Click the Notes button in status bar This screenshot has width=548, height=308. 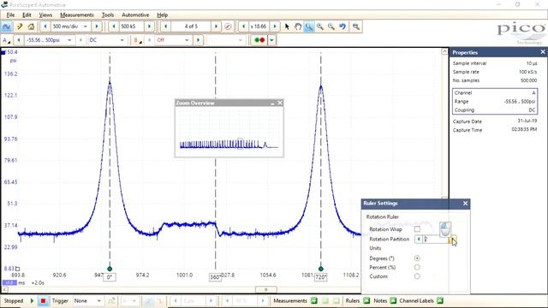tap(384, 300)
